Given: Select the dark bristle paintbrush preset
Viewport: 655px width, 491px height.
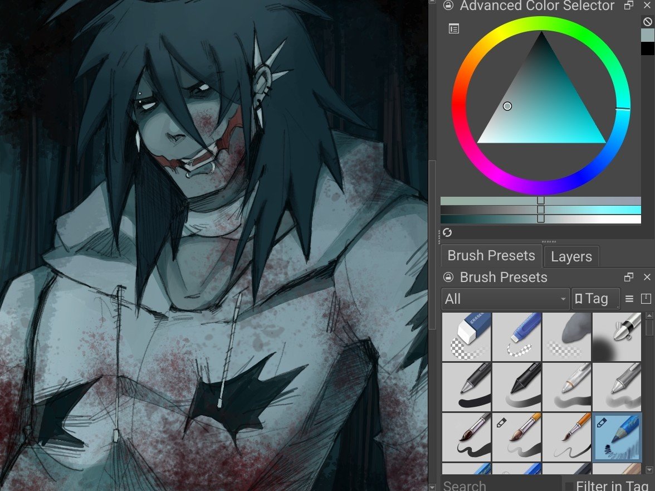Looking at the screenshot, I should click(x=467, y=437).
